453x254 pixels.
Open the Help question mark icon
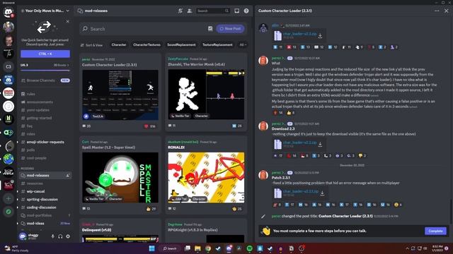point(246,11)
